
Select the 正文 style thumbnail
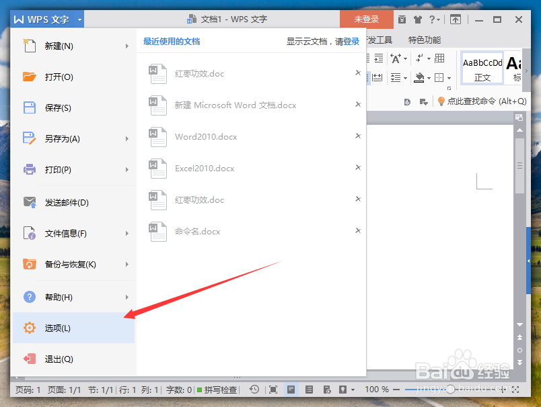(482, 67)
